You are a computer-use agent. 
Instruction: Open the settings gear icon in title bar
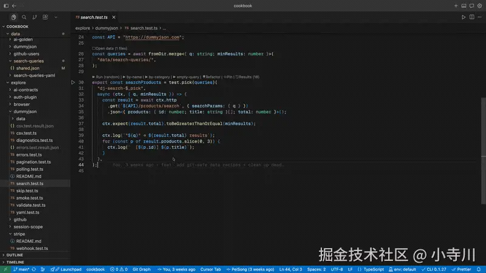pos(479,5)
